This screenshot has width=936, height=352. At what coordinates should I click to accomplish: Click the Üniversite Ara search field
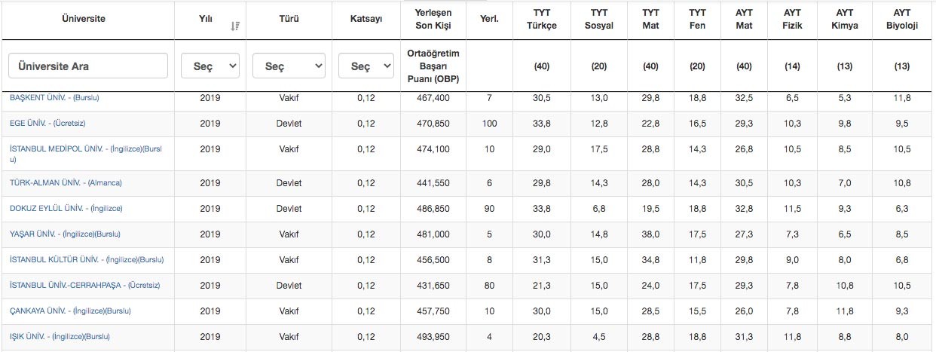point(88,66)
